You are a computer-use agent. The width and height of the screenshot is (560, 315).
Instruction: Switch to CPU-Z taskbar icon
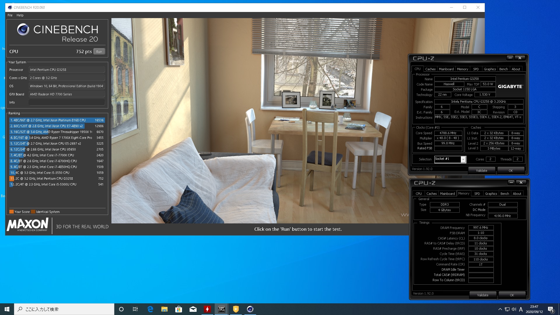(222, 309)
